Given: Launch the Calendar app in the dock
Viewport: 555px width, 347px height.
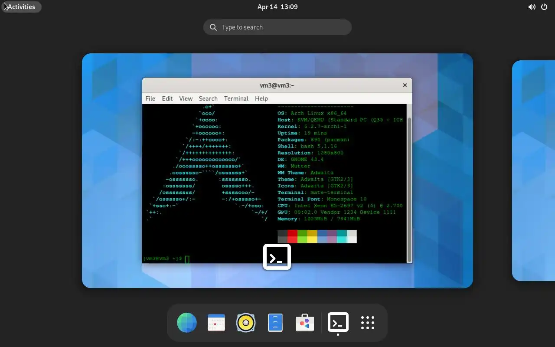Looking at the screenshot, I should pos(216,323).
